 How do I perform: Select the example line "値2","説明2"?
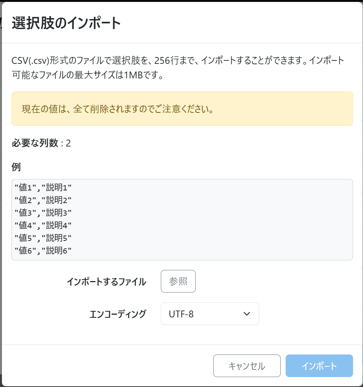43,200
